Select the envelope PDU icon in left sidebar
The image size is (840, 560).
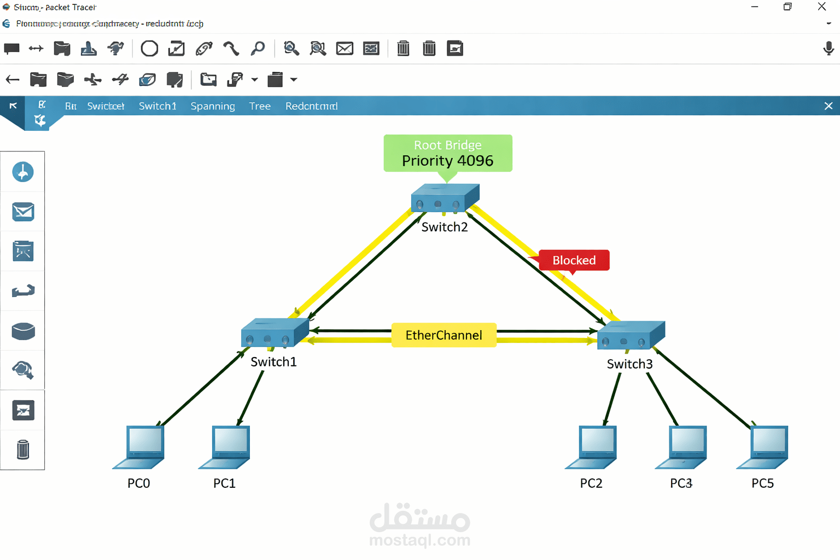pos(22,212)
